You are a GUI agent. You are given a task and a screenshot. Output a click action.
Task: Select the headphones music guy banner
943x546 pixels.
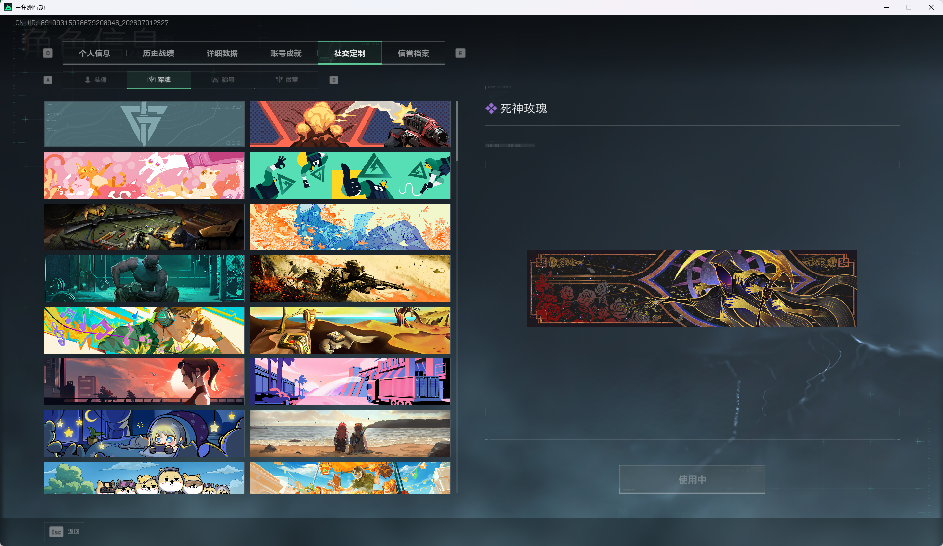144,330
